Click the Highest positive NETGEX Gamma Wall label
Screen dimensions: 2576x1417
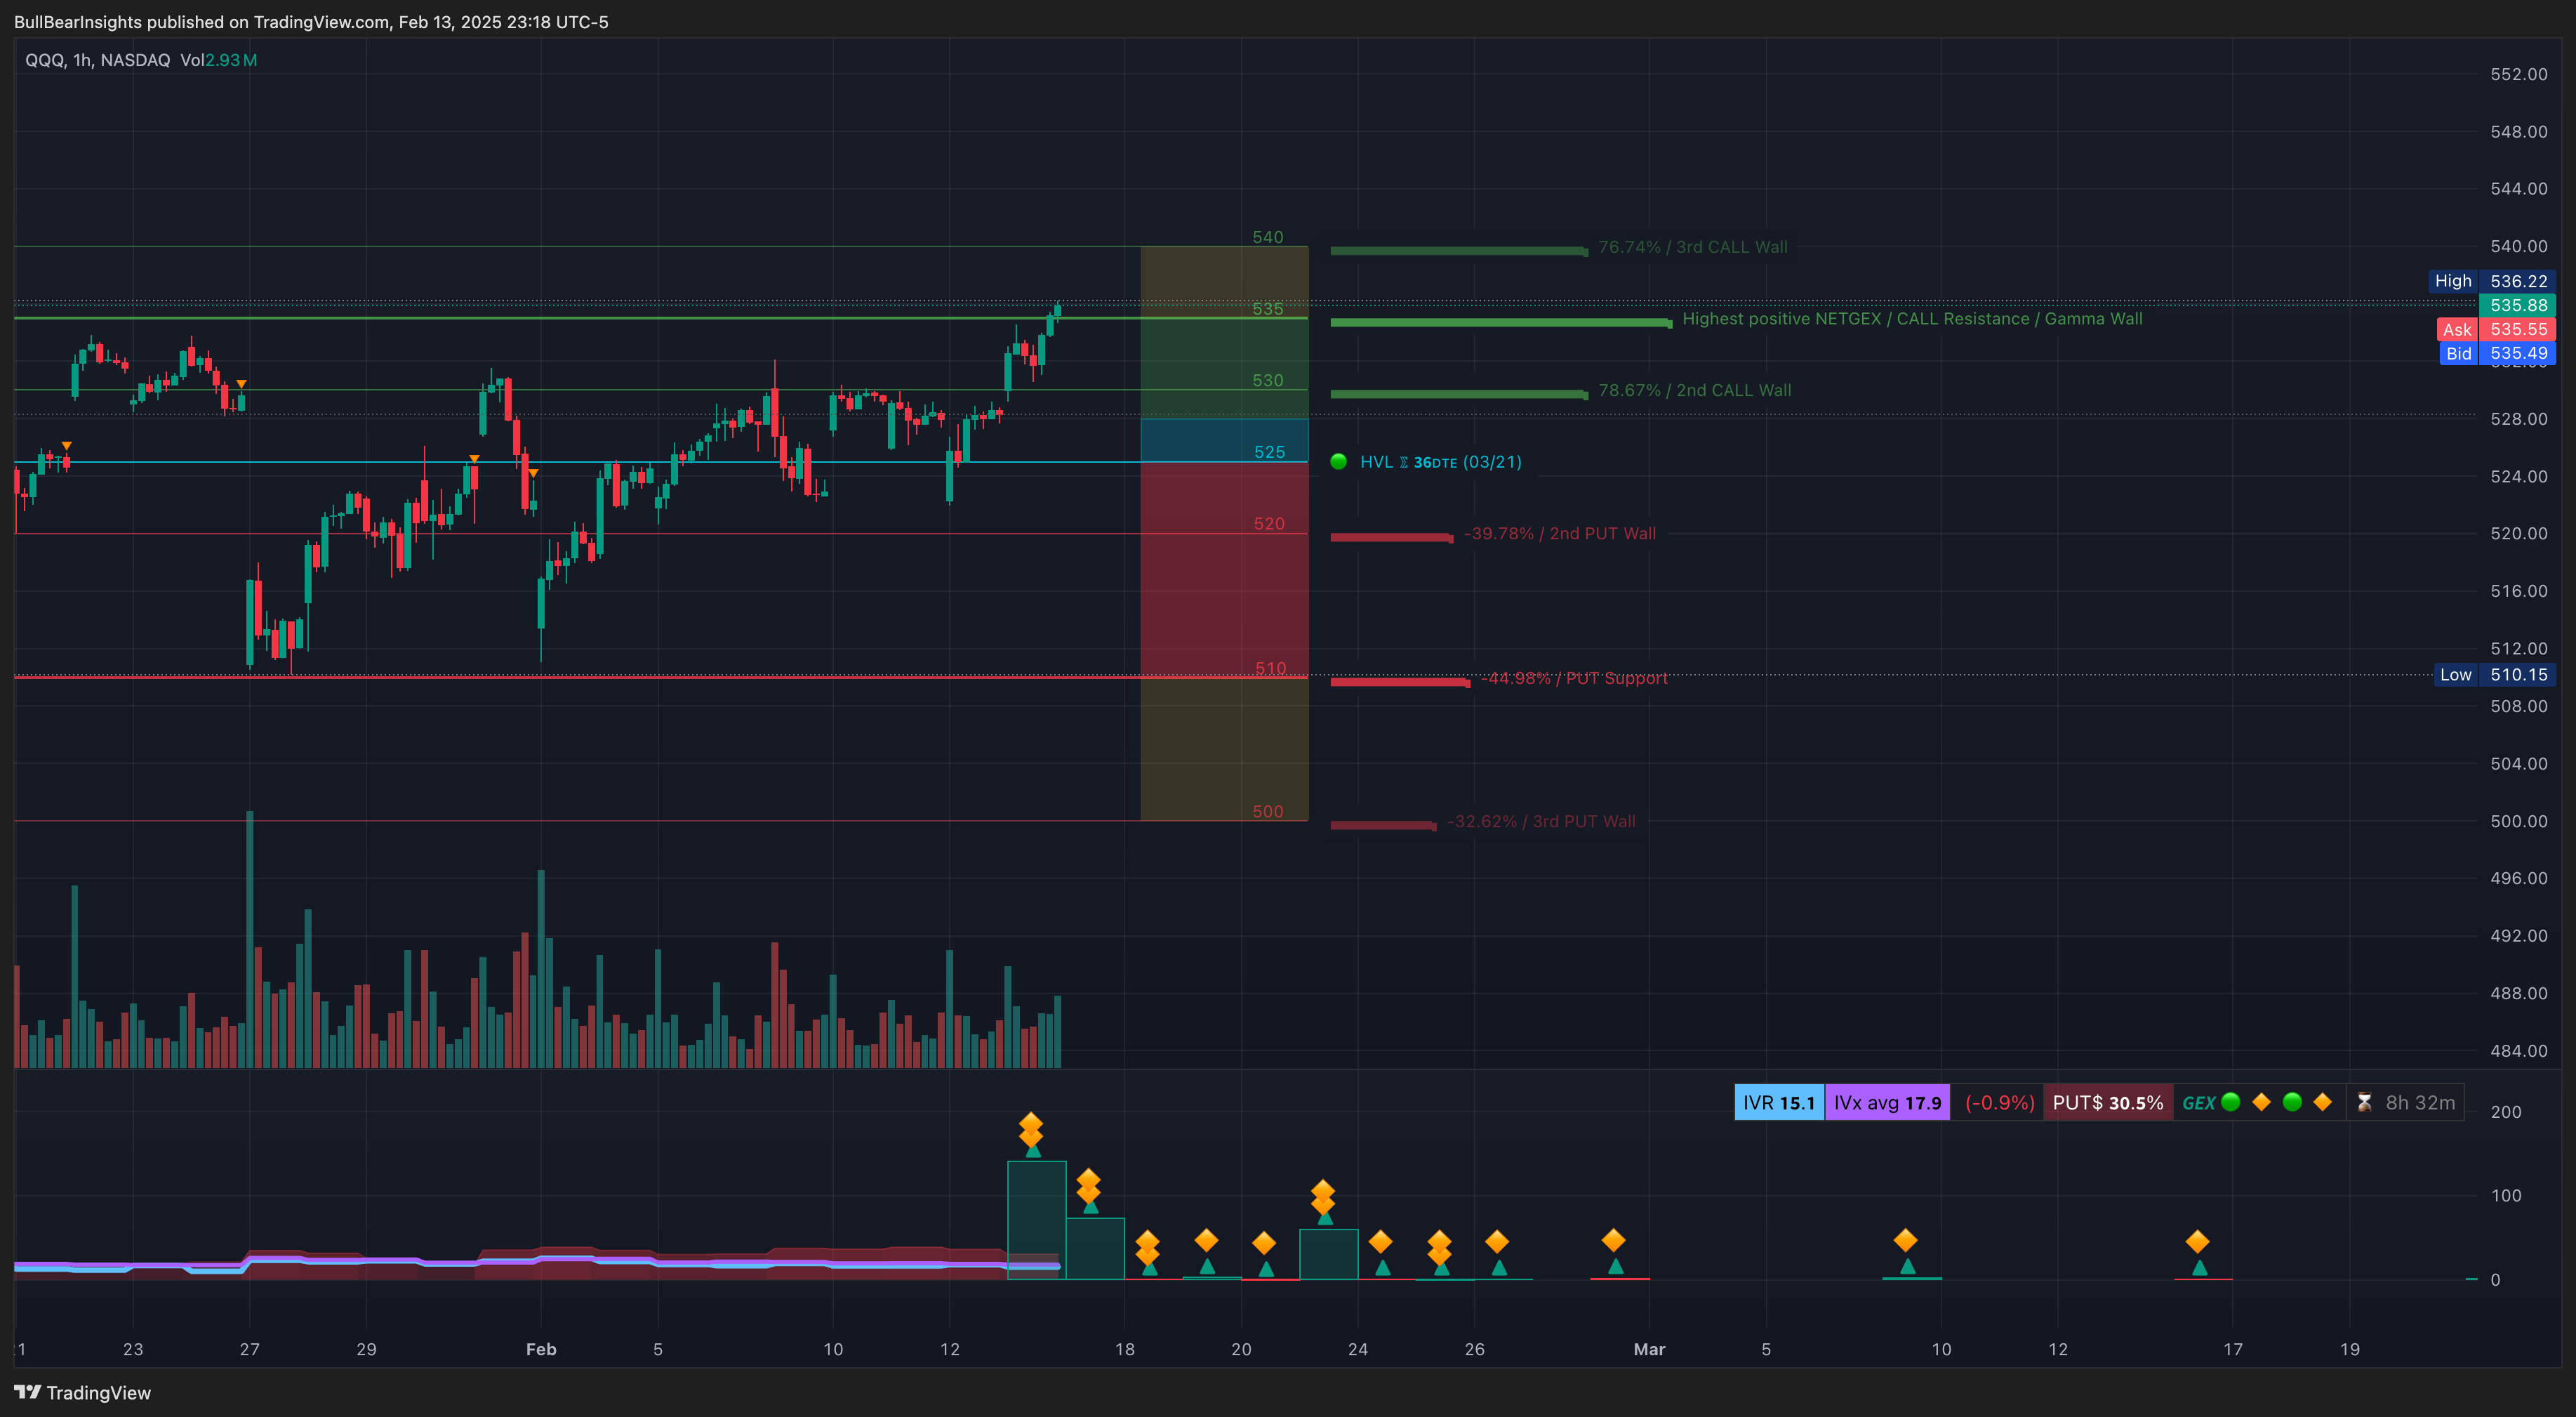pos(1912,319)
